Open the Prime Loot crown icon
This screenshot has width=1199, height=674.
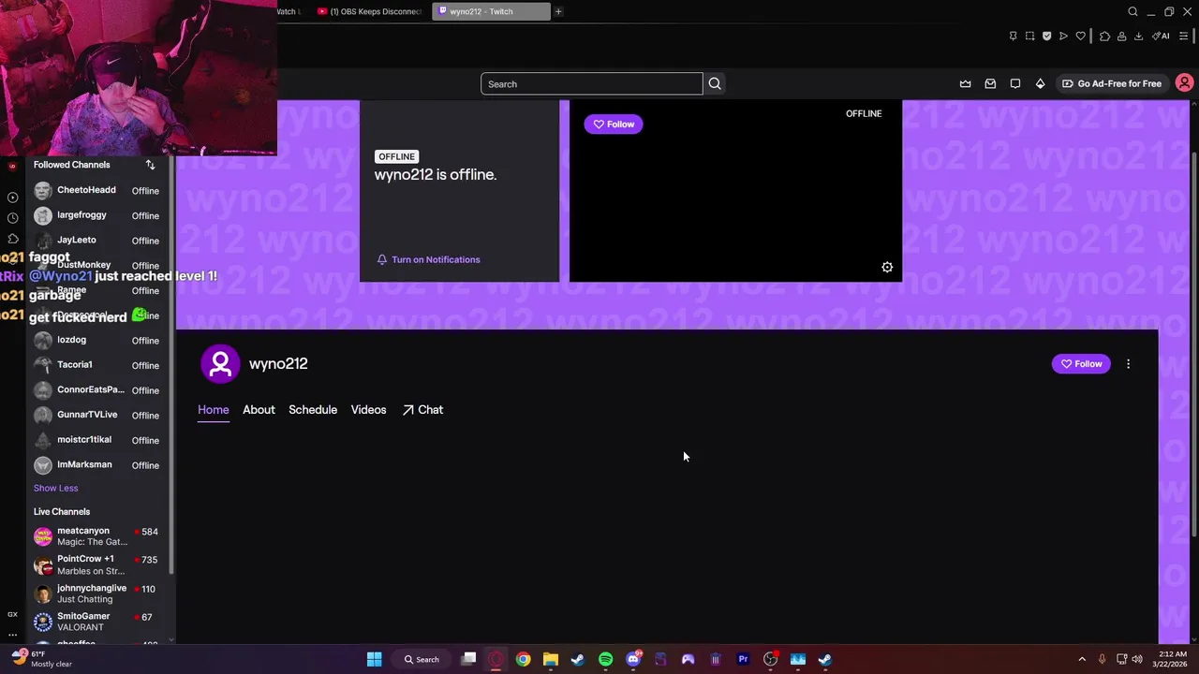tap(966, 83)
